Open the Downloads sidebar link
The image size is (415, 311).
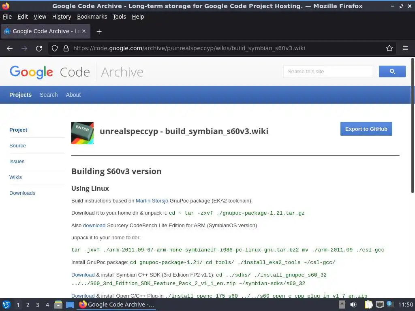22,193
